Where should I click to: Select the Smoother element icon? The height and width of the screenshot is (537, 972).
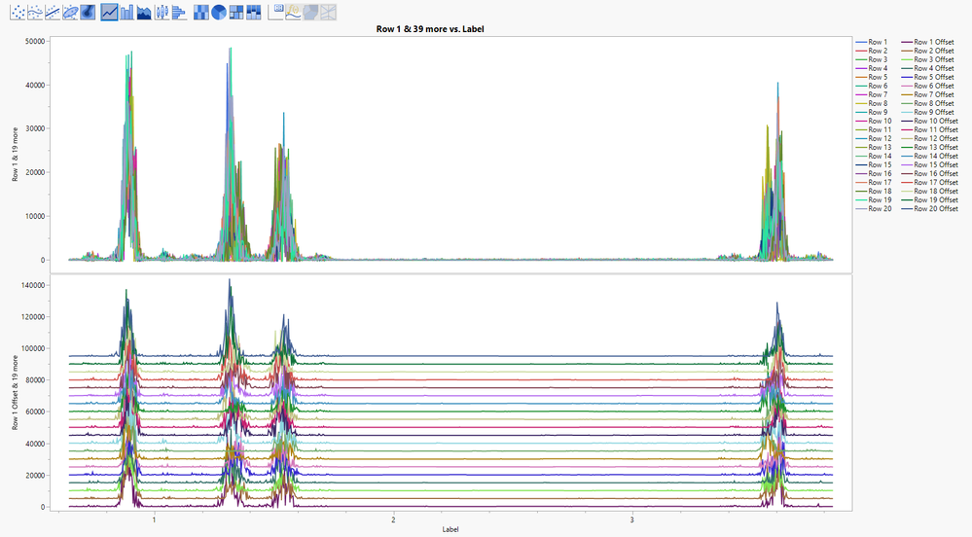click(33, 12)
